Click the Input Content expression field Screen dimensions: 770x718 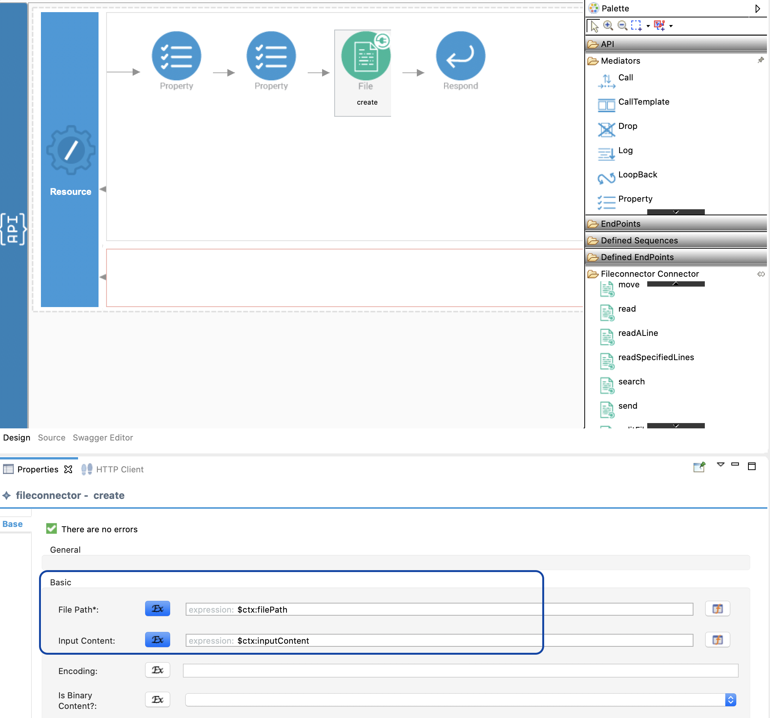439,640
